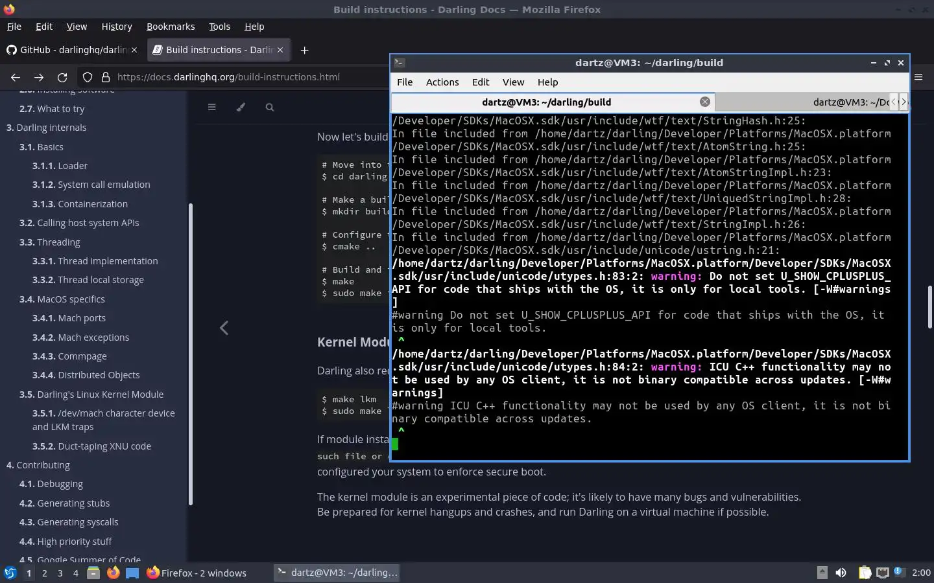Click terminal taskbar button dartz@VM3

[337, 573]
